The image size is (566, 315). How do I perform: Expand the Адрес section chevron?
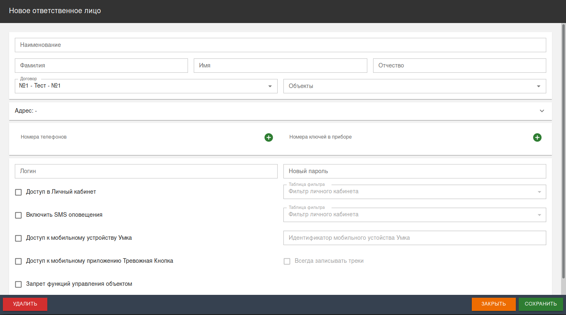pyautogui.click(x=542, y=111)
